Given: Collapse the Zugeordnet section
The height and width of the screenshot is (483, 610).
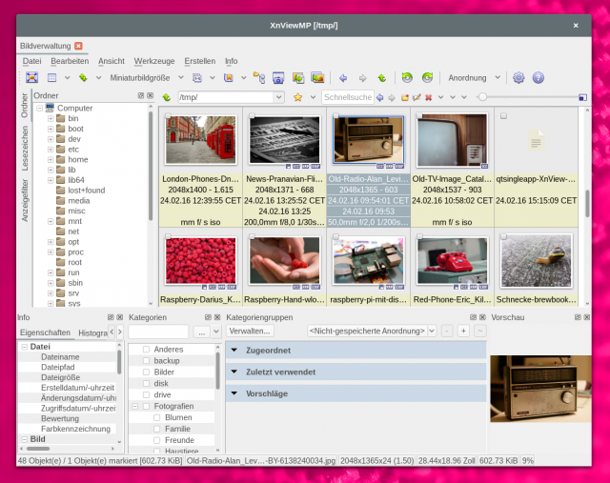Looking at the screenshot, I should coord(234,350).
